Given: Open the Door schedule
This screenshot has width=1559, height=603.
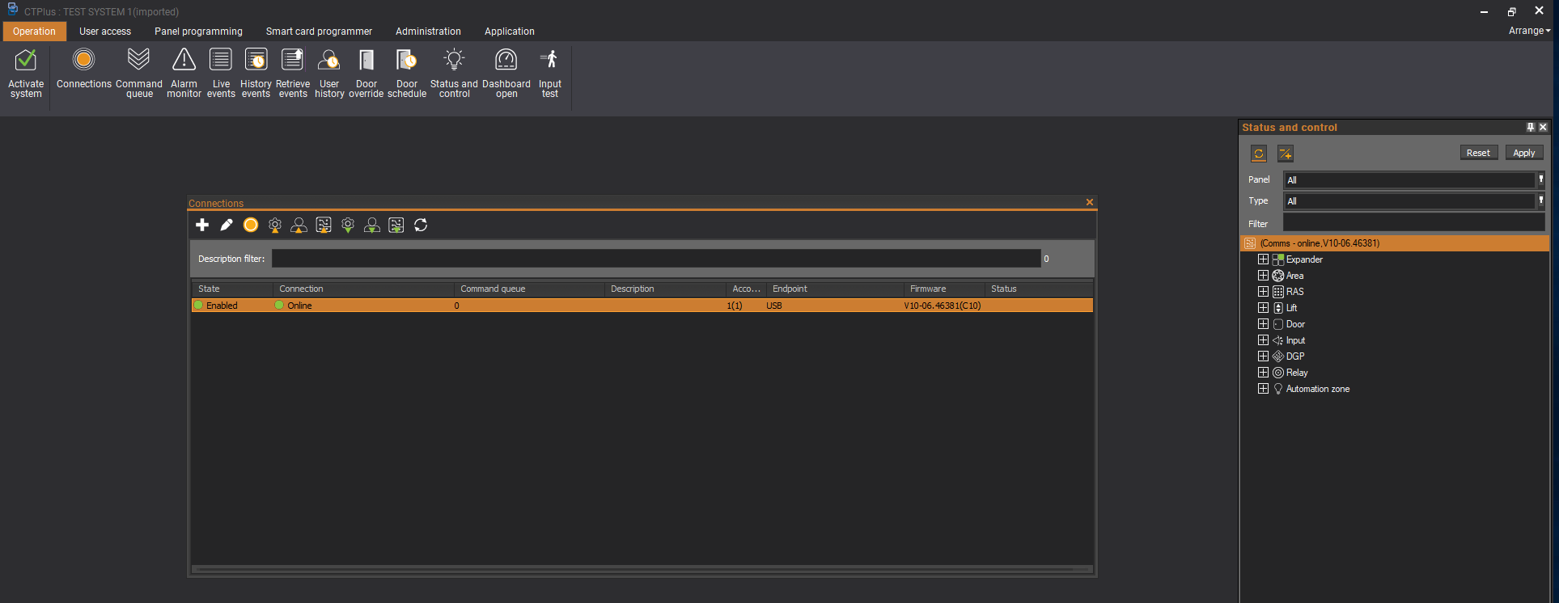Looking at the screenshot, I should (x=407, y=73).
